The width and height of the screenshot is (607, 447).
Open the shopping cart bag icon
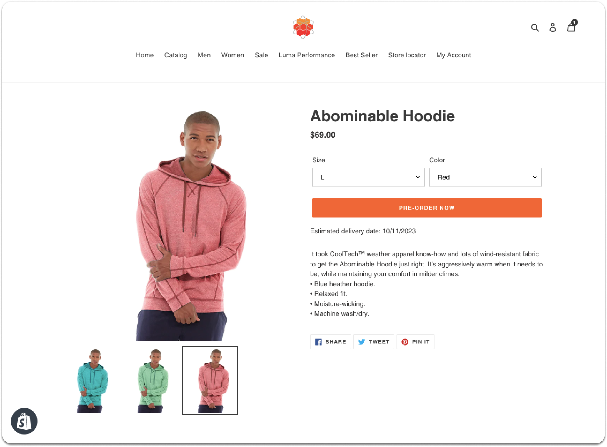click(571, 27)
